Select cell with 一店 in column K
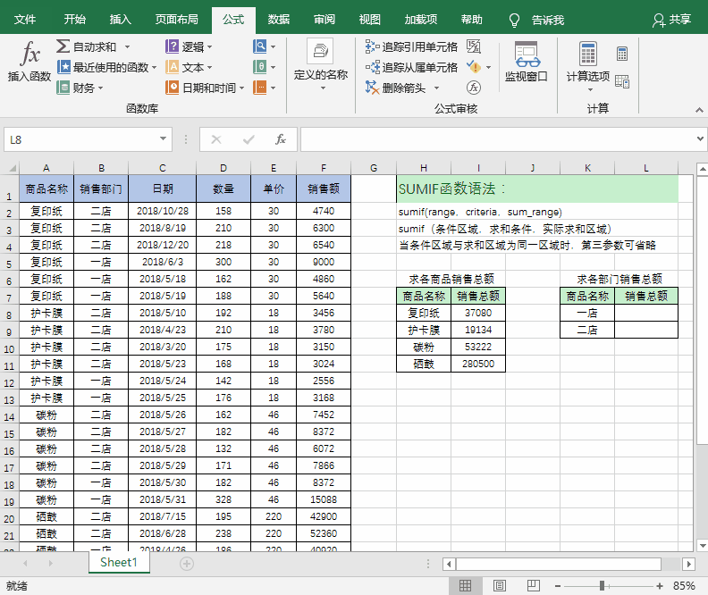The width and height of the screenshot is (708, 595). [x=587, y=313]
